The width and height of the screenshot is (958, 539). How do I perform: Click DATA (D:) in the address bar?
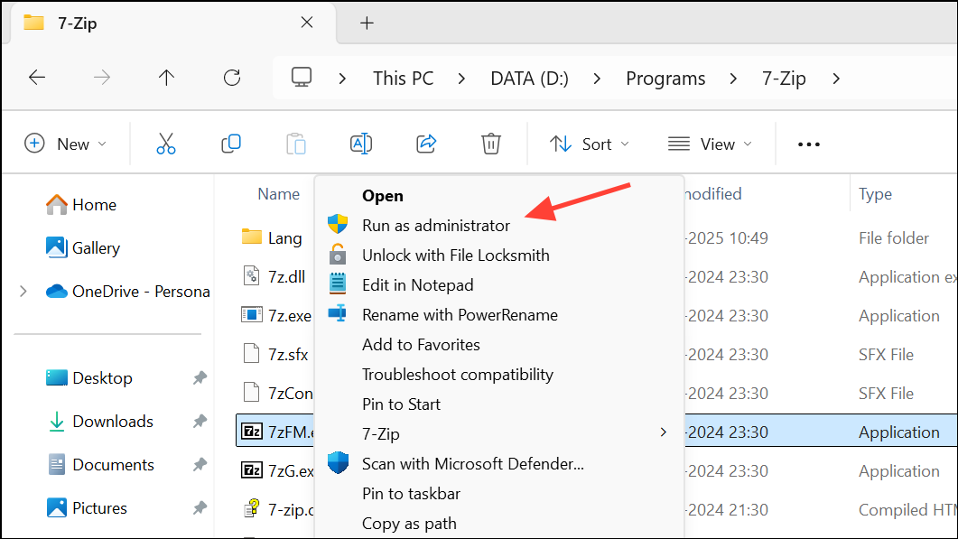click(x=530, y=79)
